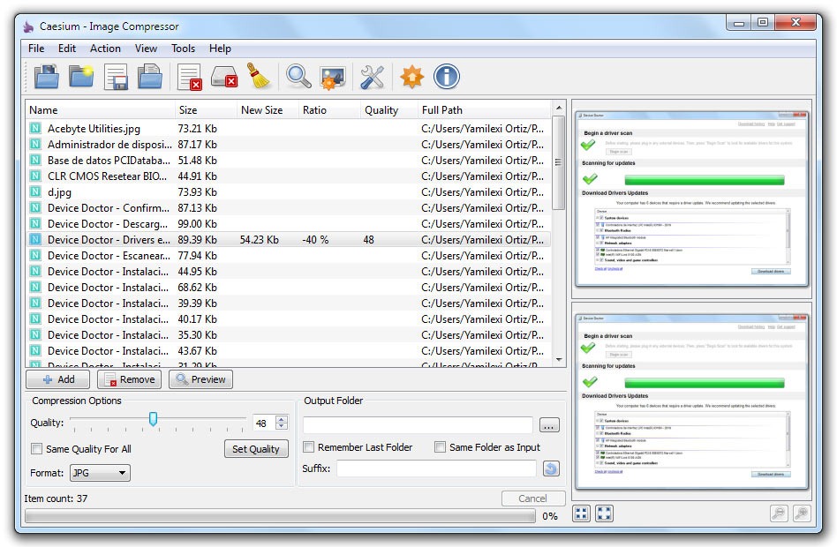Viewport: 837px width, 547px height.
Task: Click the file list scrollbar up arrow
Action: click(558, 108)
